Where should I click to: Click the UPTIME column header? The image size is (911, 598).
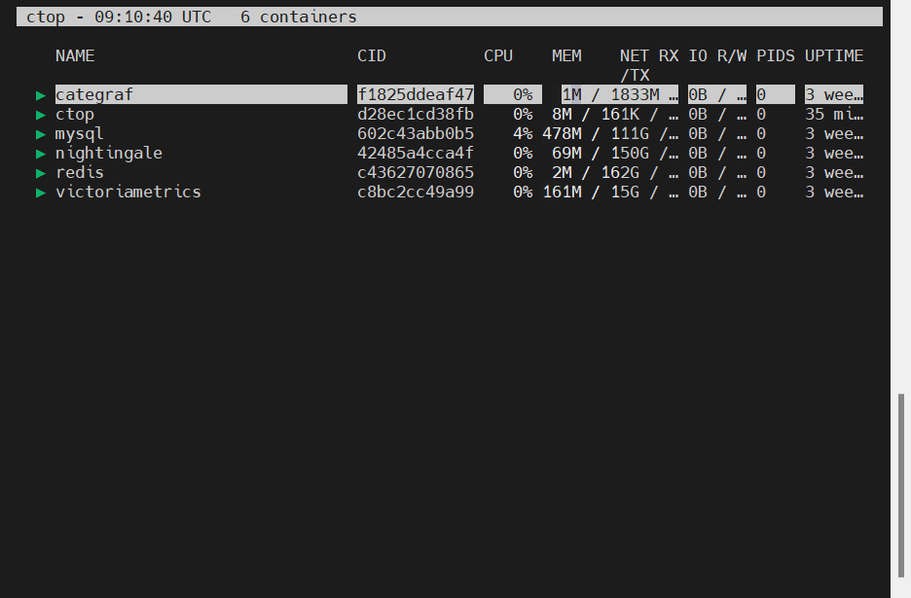point(834,55)
